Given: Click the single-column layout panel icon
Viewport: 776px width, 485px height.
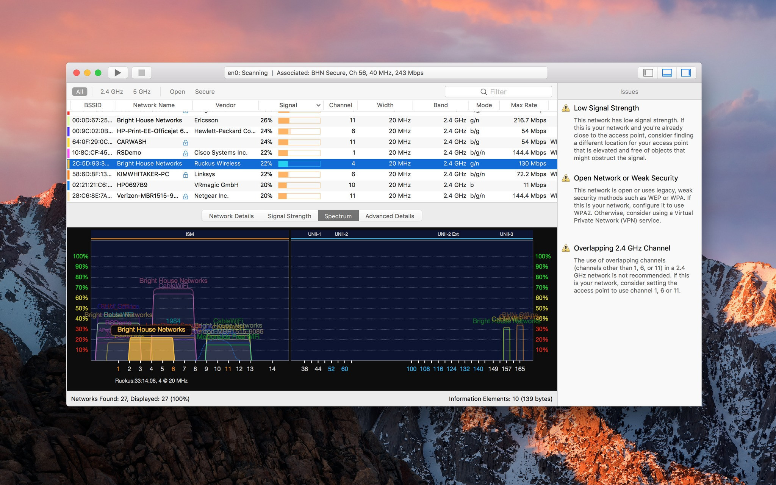Looking at the screenshot, I should pos(648,73).
